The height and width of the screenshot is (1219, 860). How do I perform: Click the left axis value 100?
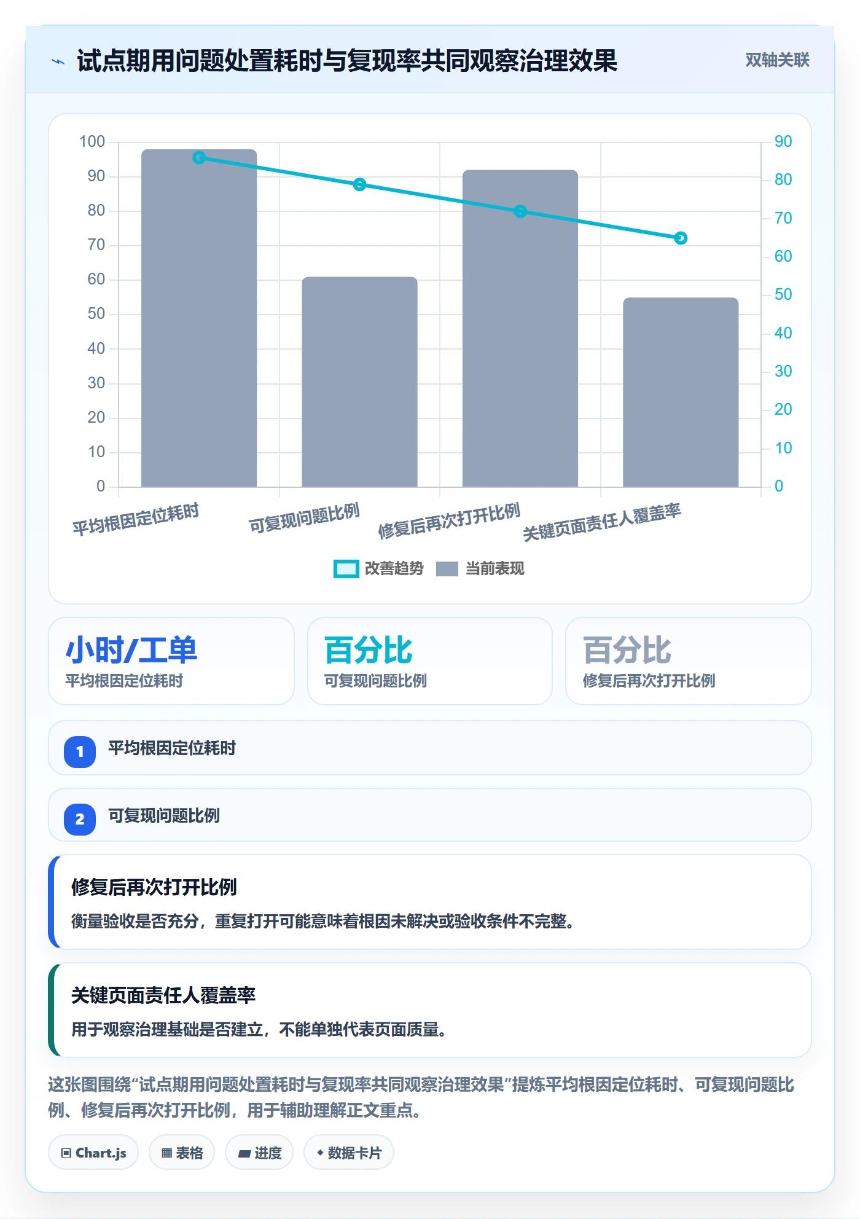coord(92,142)
